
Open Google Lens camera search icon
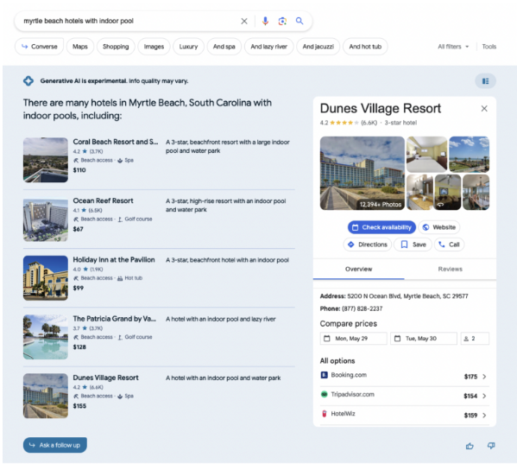(x=282, y=21)
